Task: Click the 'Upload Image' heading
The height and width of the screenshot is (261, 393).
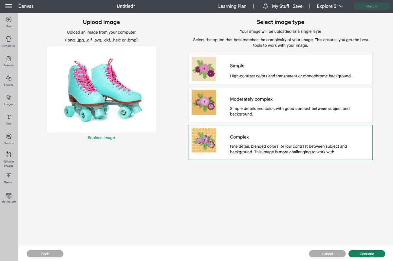Action: click(x=101, y=22)
